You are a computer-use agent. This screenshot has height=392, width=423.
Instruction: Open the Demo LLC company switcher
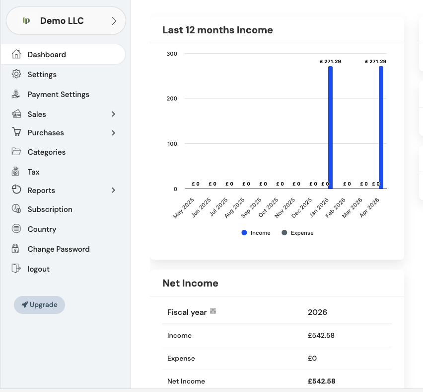(66, 21)
